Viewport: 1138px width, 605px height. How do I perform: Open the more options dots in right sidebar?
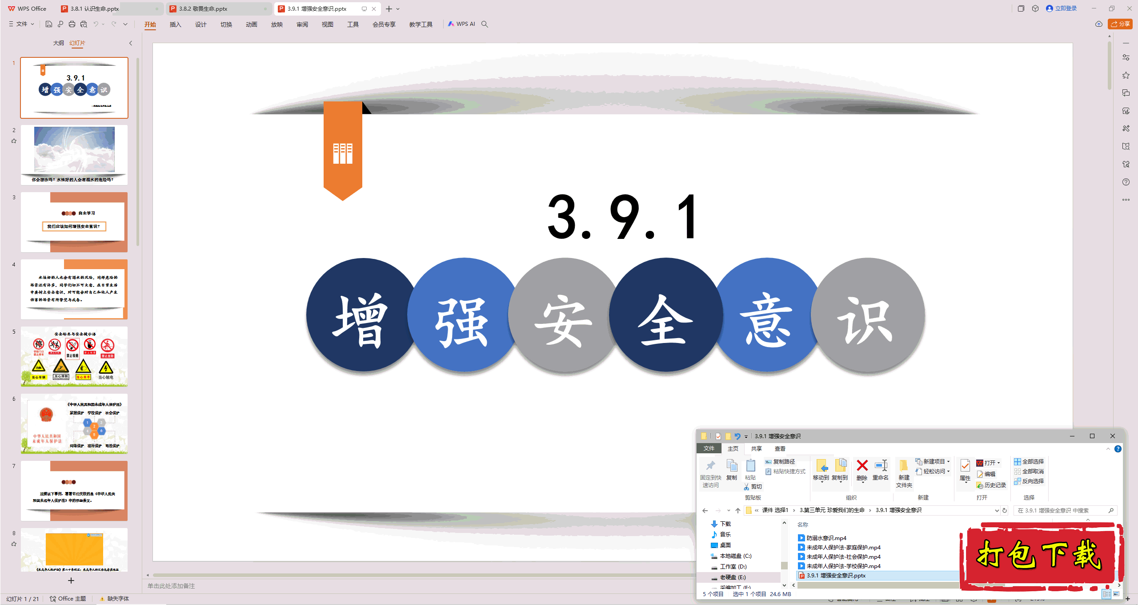pos(1126,200)
